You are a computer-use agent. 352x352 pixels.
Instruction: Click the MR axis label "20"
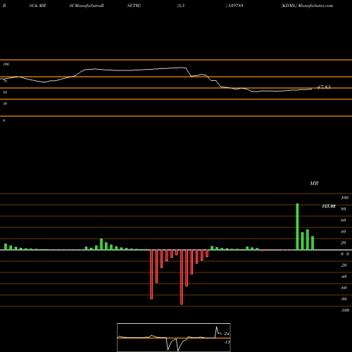click(x=344, y=243)
